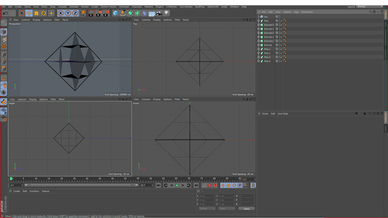Toggle green check enable for Pelo.1
Screen dimensions: 388x218
coord(281,49)
